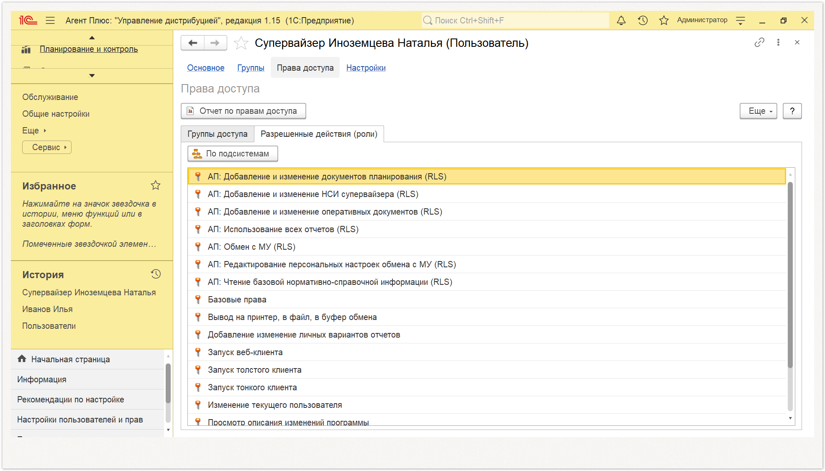Switch to Рекомендации по настройке window
The width and height of the screenshot is (825, 471).
coord(88,399)
